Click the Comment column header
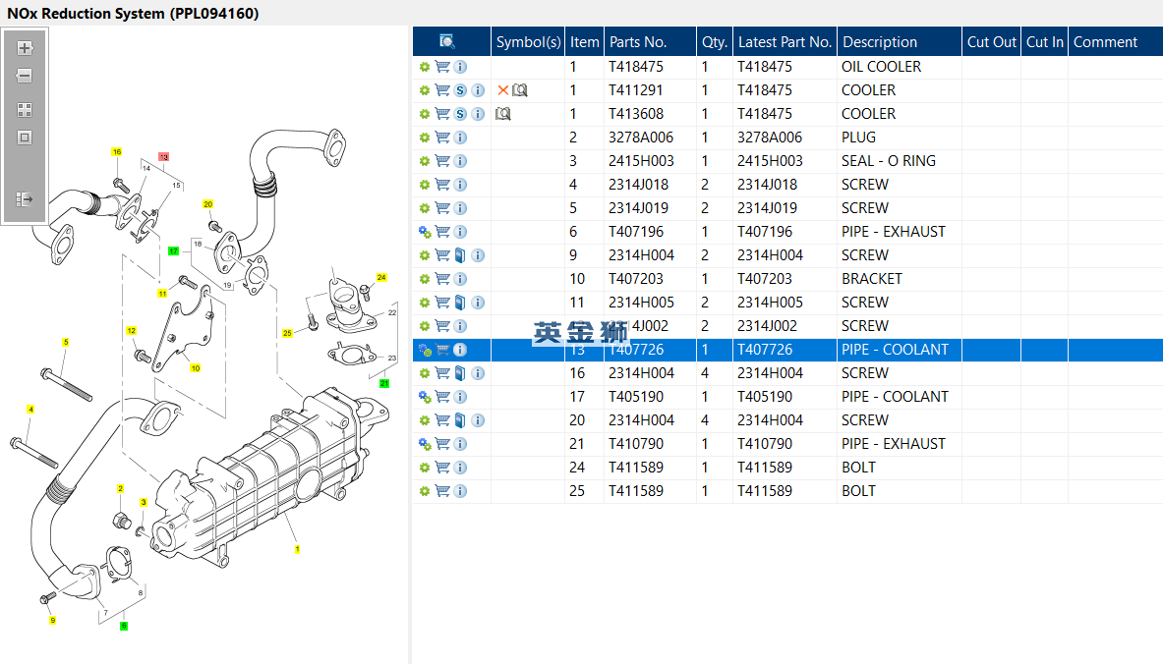The height and width of the screenshot is (664, 1163). coord(1116,41)
